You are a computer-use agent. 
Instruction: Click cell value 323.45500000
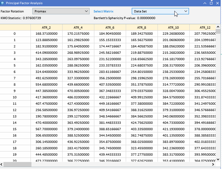(142, 148)
